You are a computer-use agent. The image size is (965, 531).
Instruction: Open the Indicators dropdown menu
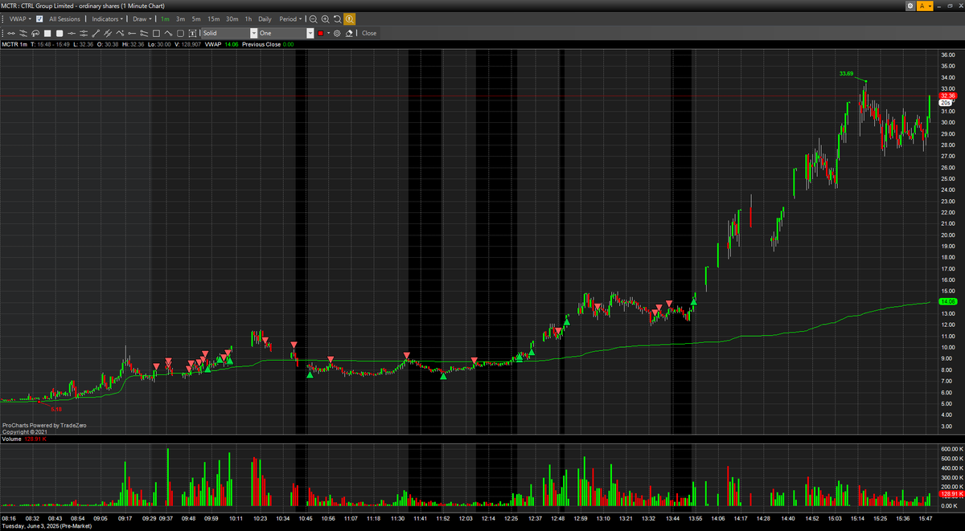tap(108, 18)
